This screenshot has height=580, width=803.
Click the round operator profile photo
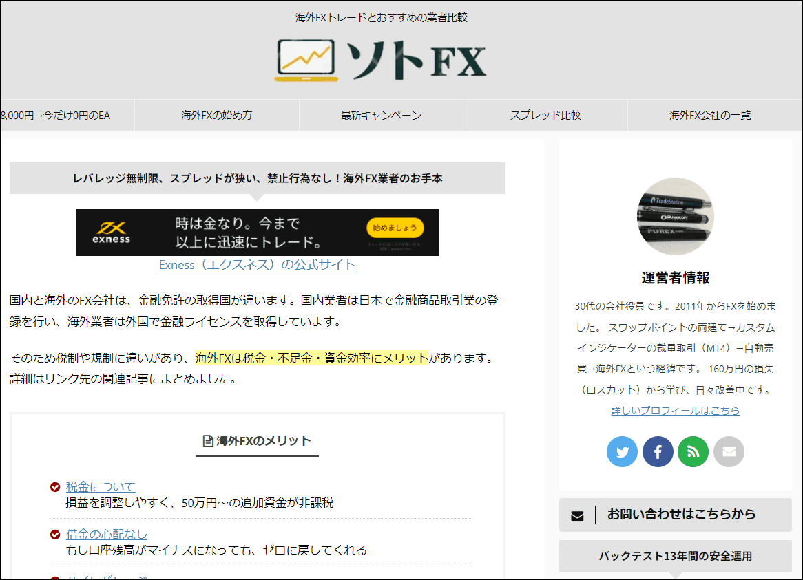pos(675,216)
